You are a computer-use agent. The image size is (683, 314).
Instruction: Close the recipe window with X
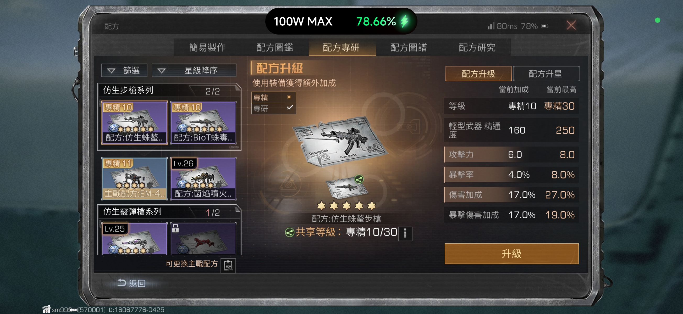click(571, 25)
